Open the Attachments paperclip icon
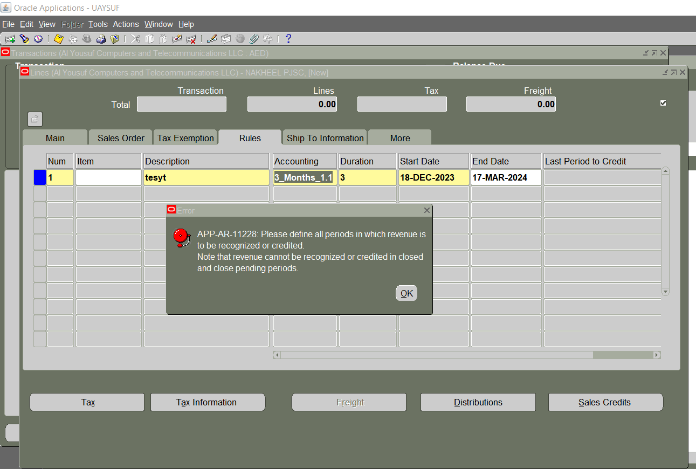The height and width of the screenshot is (469, 696). pos(253,38)
